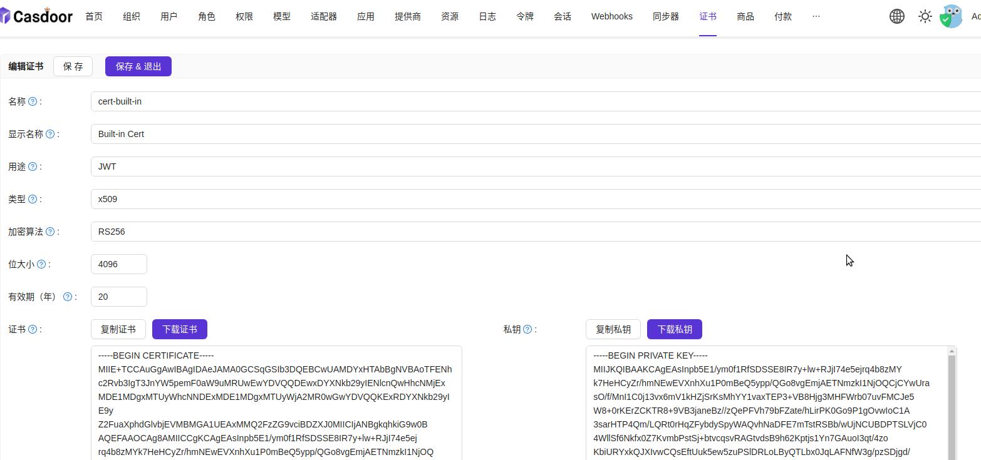This screenshot has width=981, height=460.
Task: Click the help icon beside 有效期（年）
Action: point(67,296)
